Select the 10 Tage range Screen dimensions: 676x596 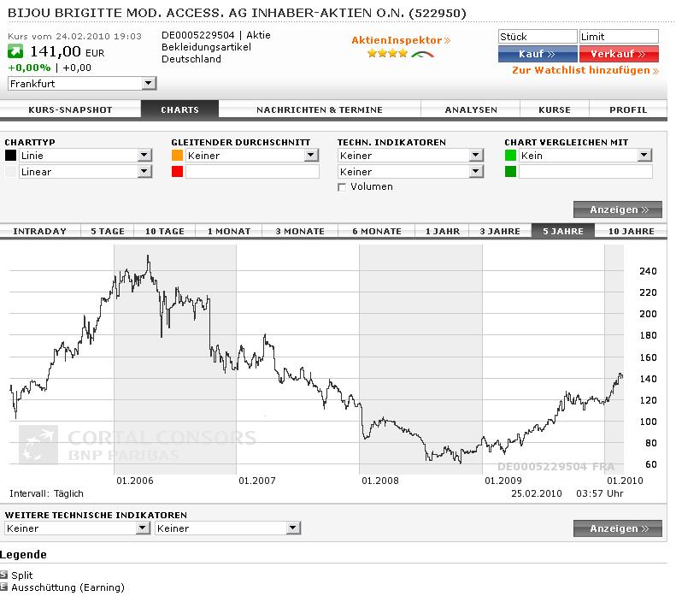[165, 231]
